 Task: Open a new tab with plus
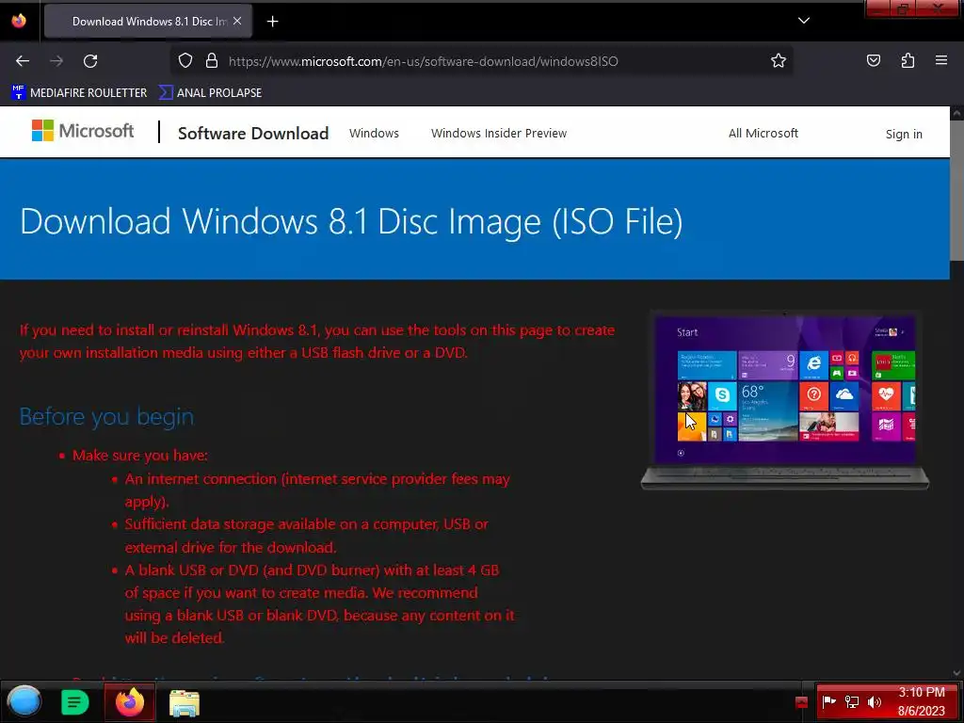tap(272, 22)
